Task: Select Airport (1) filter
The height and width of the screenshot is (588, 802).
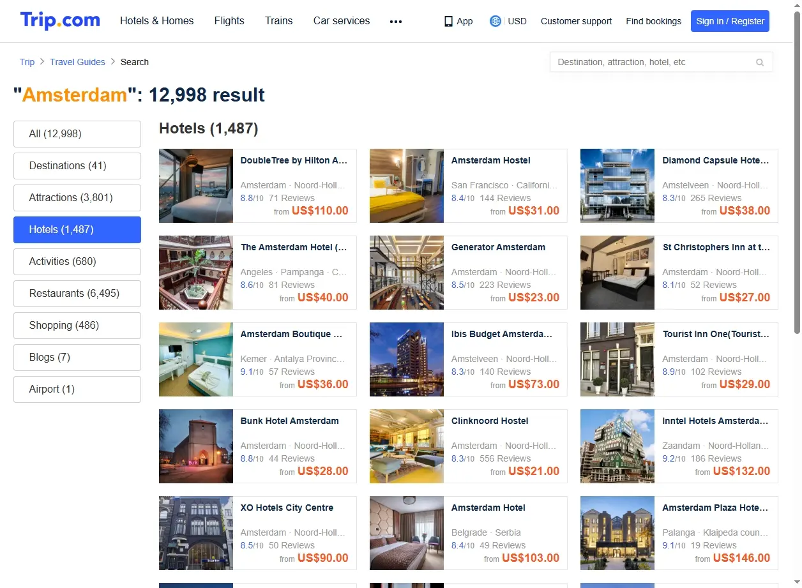Action: (x=77, y=389)
